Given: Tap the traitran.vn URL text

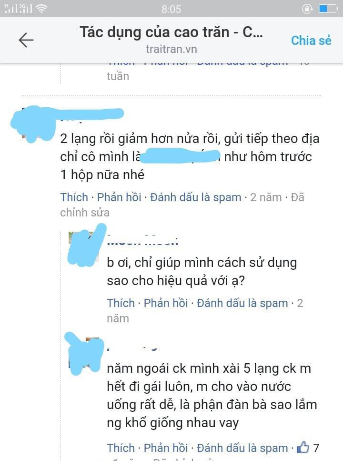Looking at the screenshot, I should click(171, 49).
